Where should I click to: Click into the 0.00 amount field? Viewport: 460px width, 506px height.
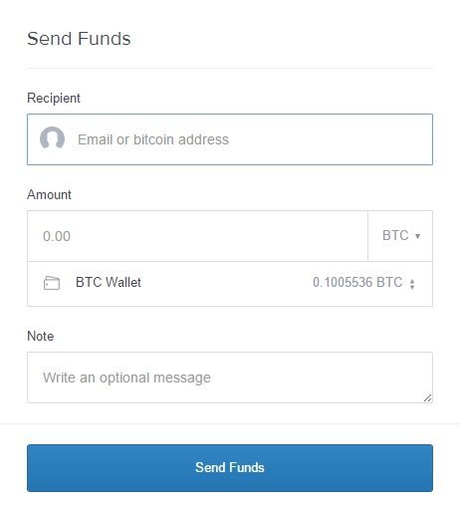click(197, 236)
